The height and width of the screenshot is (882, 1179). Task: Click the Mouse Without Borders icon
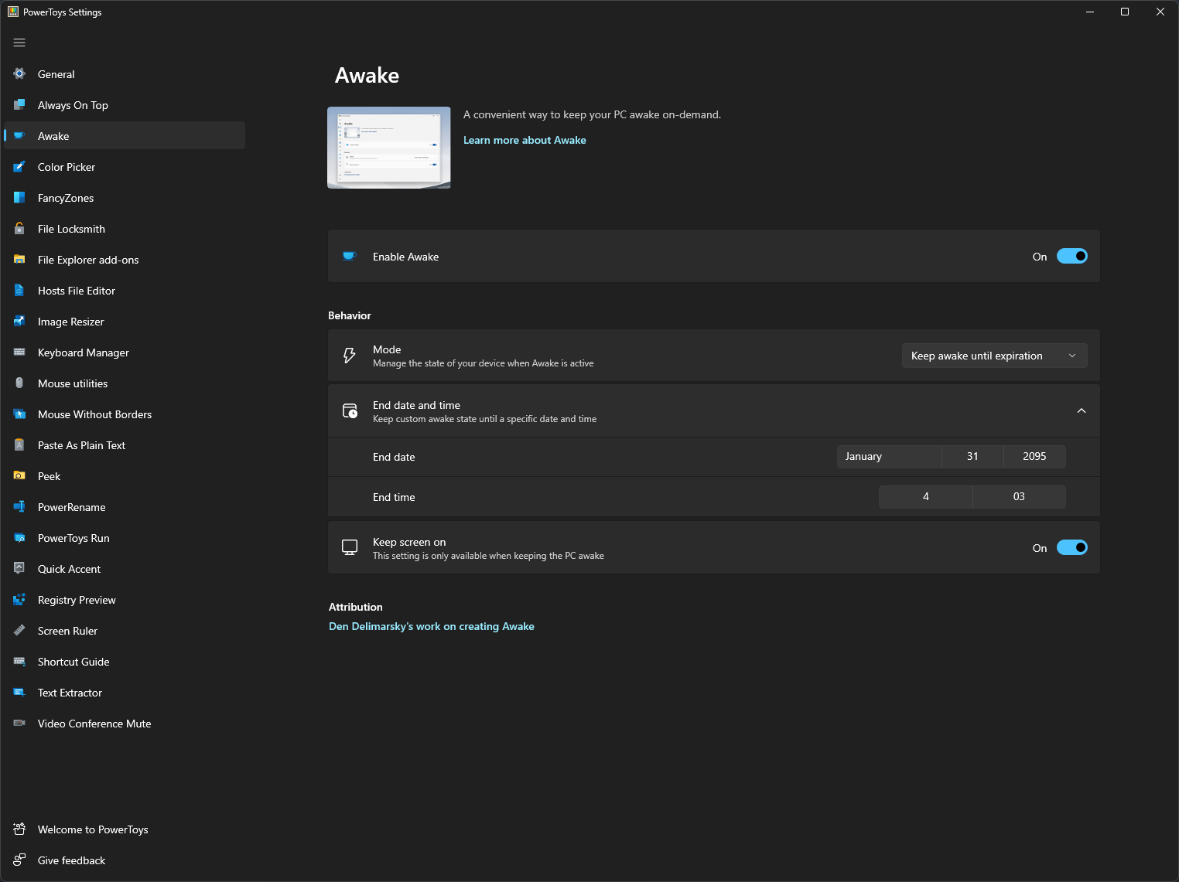19,414
